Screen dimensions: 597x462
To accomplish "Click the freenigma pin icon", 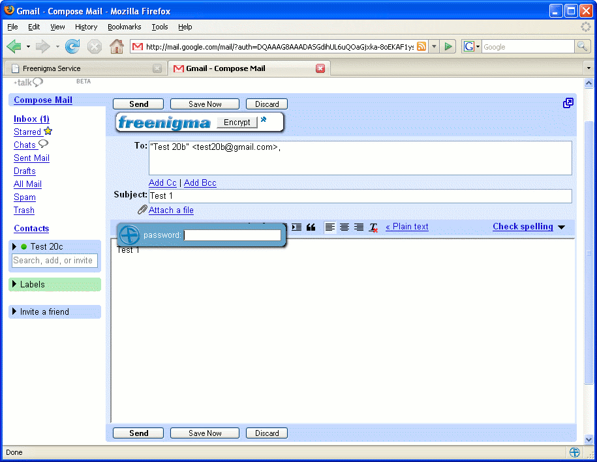I will tap(264, 119).
